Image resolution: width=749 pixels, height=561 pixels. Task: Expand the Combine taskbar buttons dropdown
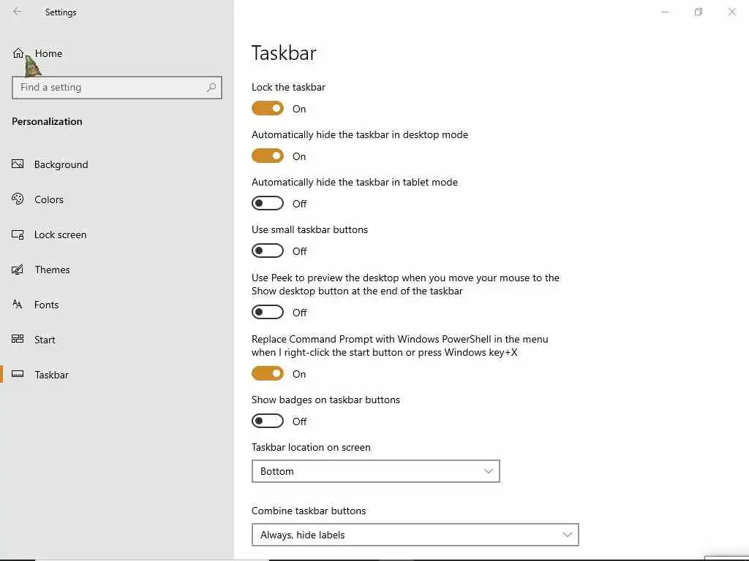click(415, 535)
